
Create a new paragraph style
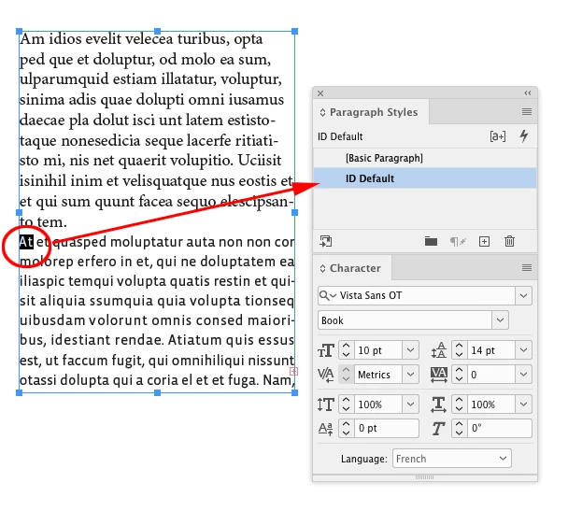pos(484,241)
